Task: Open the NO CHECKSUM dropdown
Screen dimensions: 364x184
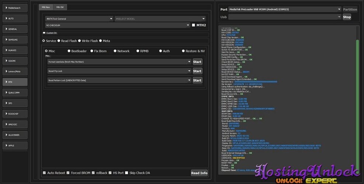Action: [118, 25]
